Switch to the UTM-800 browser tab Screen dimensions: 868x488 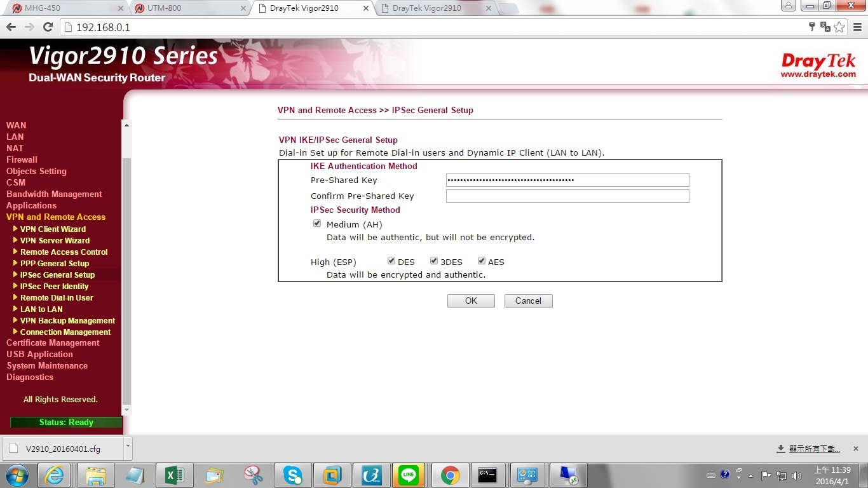pyautogui.click(x=188, y=8)
